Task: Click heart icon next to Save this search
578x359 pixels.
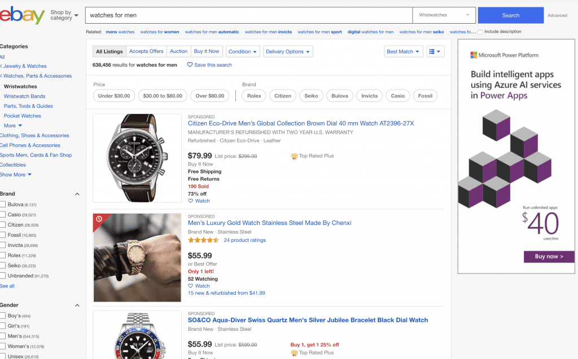Action: tap(190, 65)
